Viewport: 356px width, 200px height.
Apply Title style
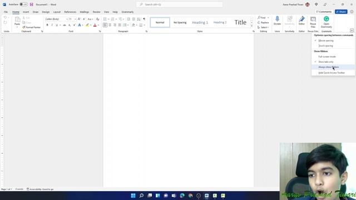coord(240,22)
